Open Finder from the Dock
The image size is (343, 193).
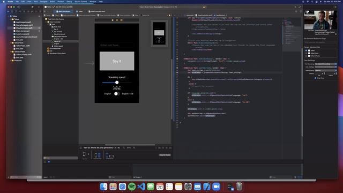click(x=103, y=187)
